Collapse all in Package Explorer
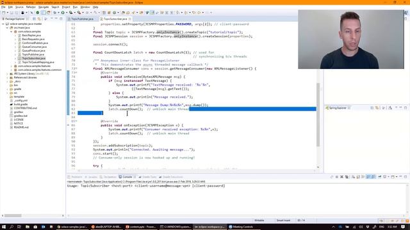 tap(34, 19)
